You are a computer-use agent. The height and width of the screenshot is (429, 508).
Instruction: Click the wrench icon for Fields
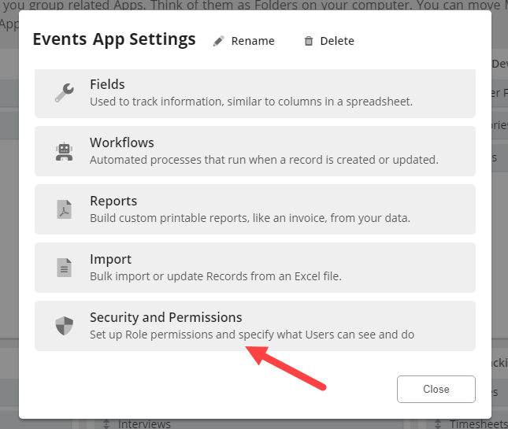64,92
